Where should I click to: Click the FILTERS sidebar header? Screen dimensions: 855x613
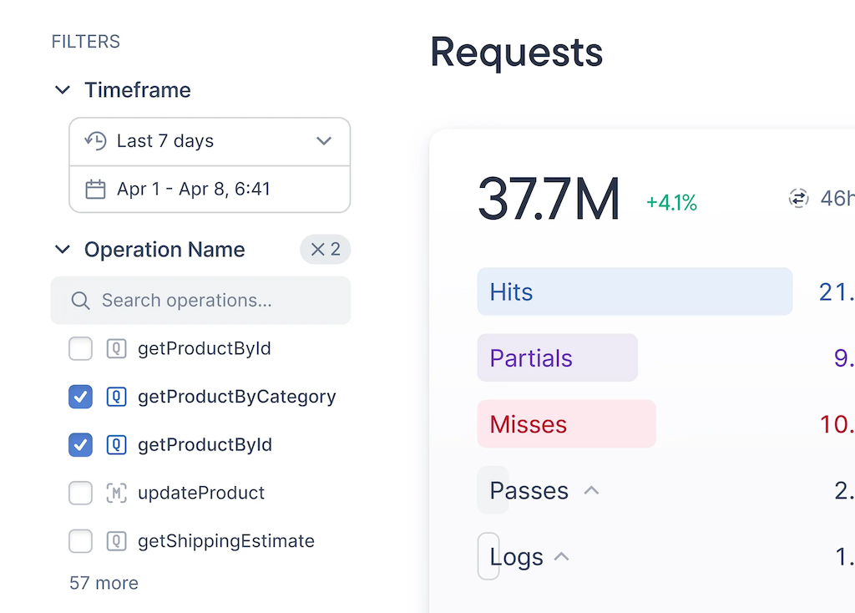pos(86,42)
